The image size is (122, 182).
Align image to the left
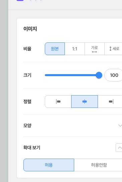(x=58, y=102)
